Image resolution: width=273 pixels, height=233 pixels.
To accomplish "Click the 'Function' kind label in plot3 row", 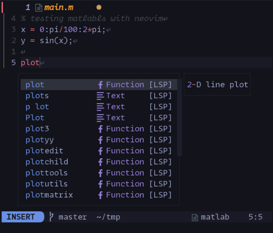I will coord(125,129).
